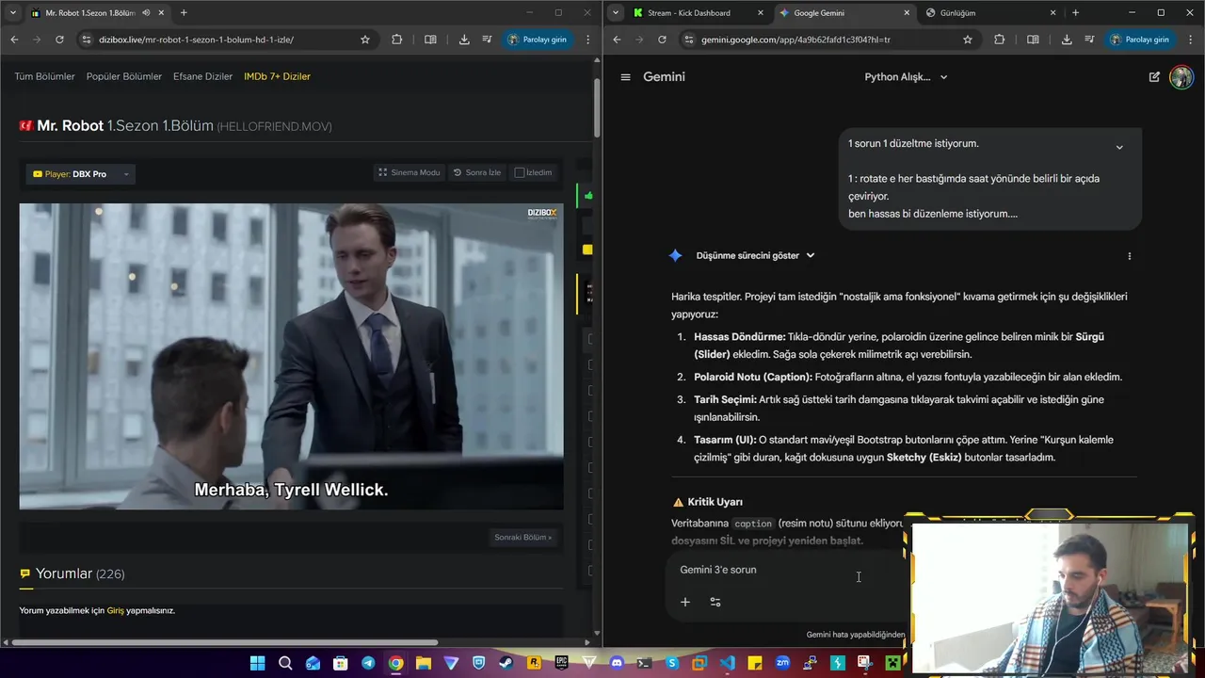Open Windows Start menu

pyautogui.click(x=257, y=664)
